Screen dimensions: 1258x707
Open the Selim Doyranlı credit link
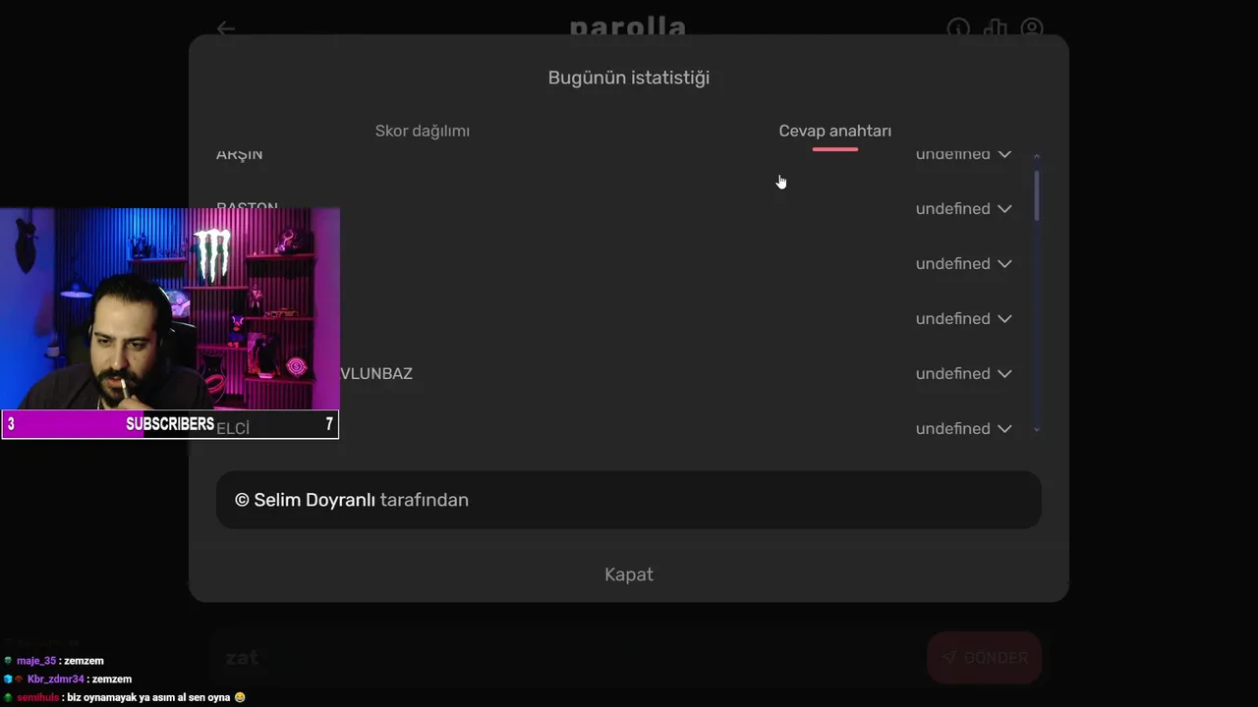coord(314,500)
